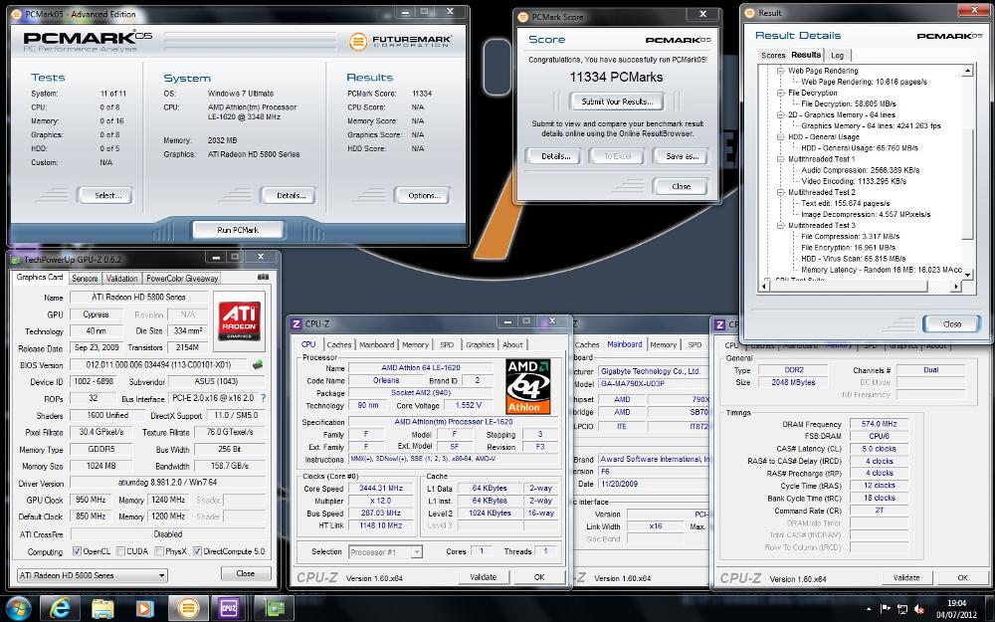Screen dimensions: 995x622
Task: Click network icon in system tray
Action: [902, 610]
